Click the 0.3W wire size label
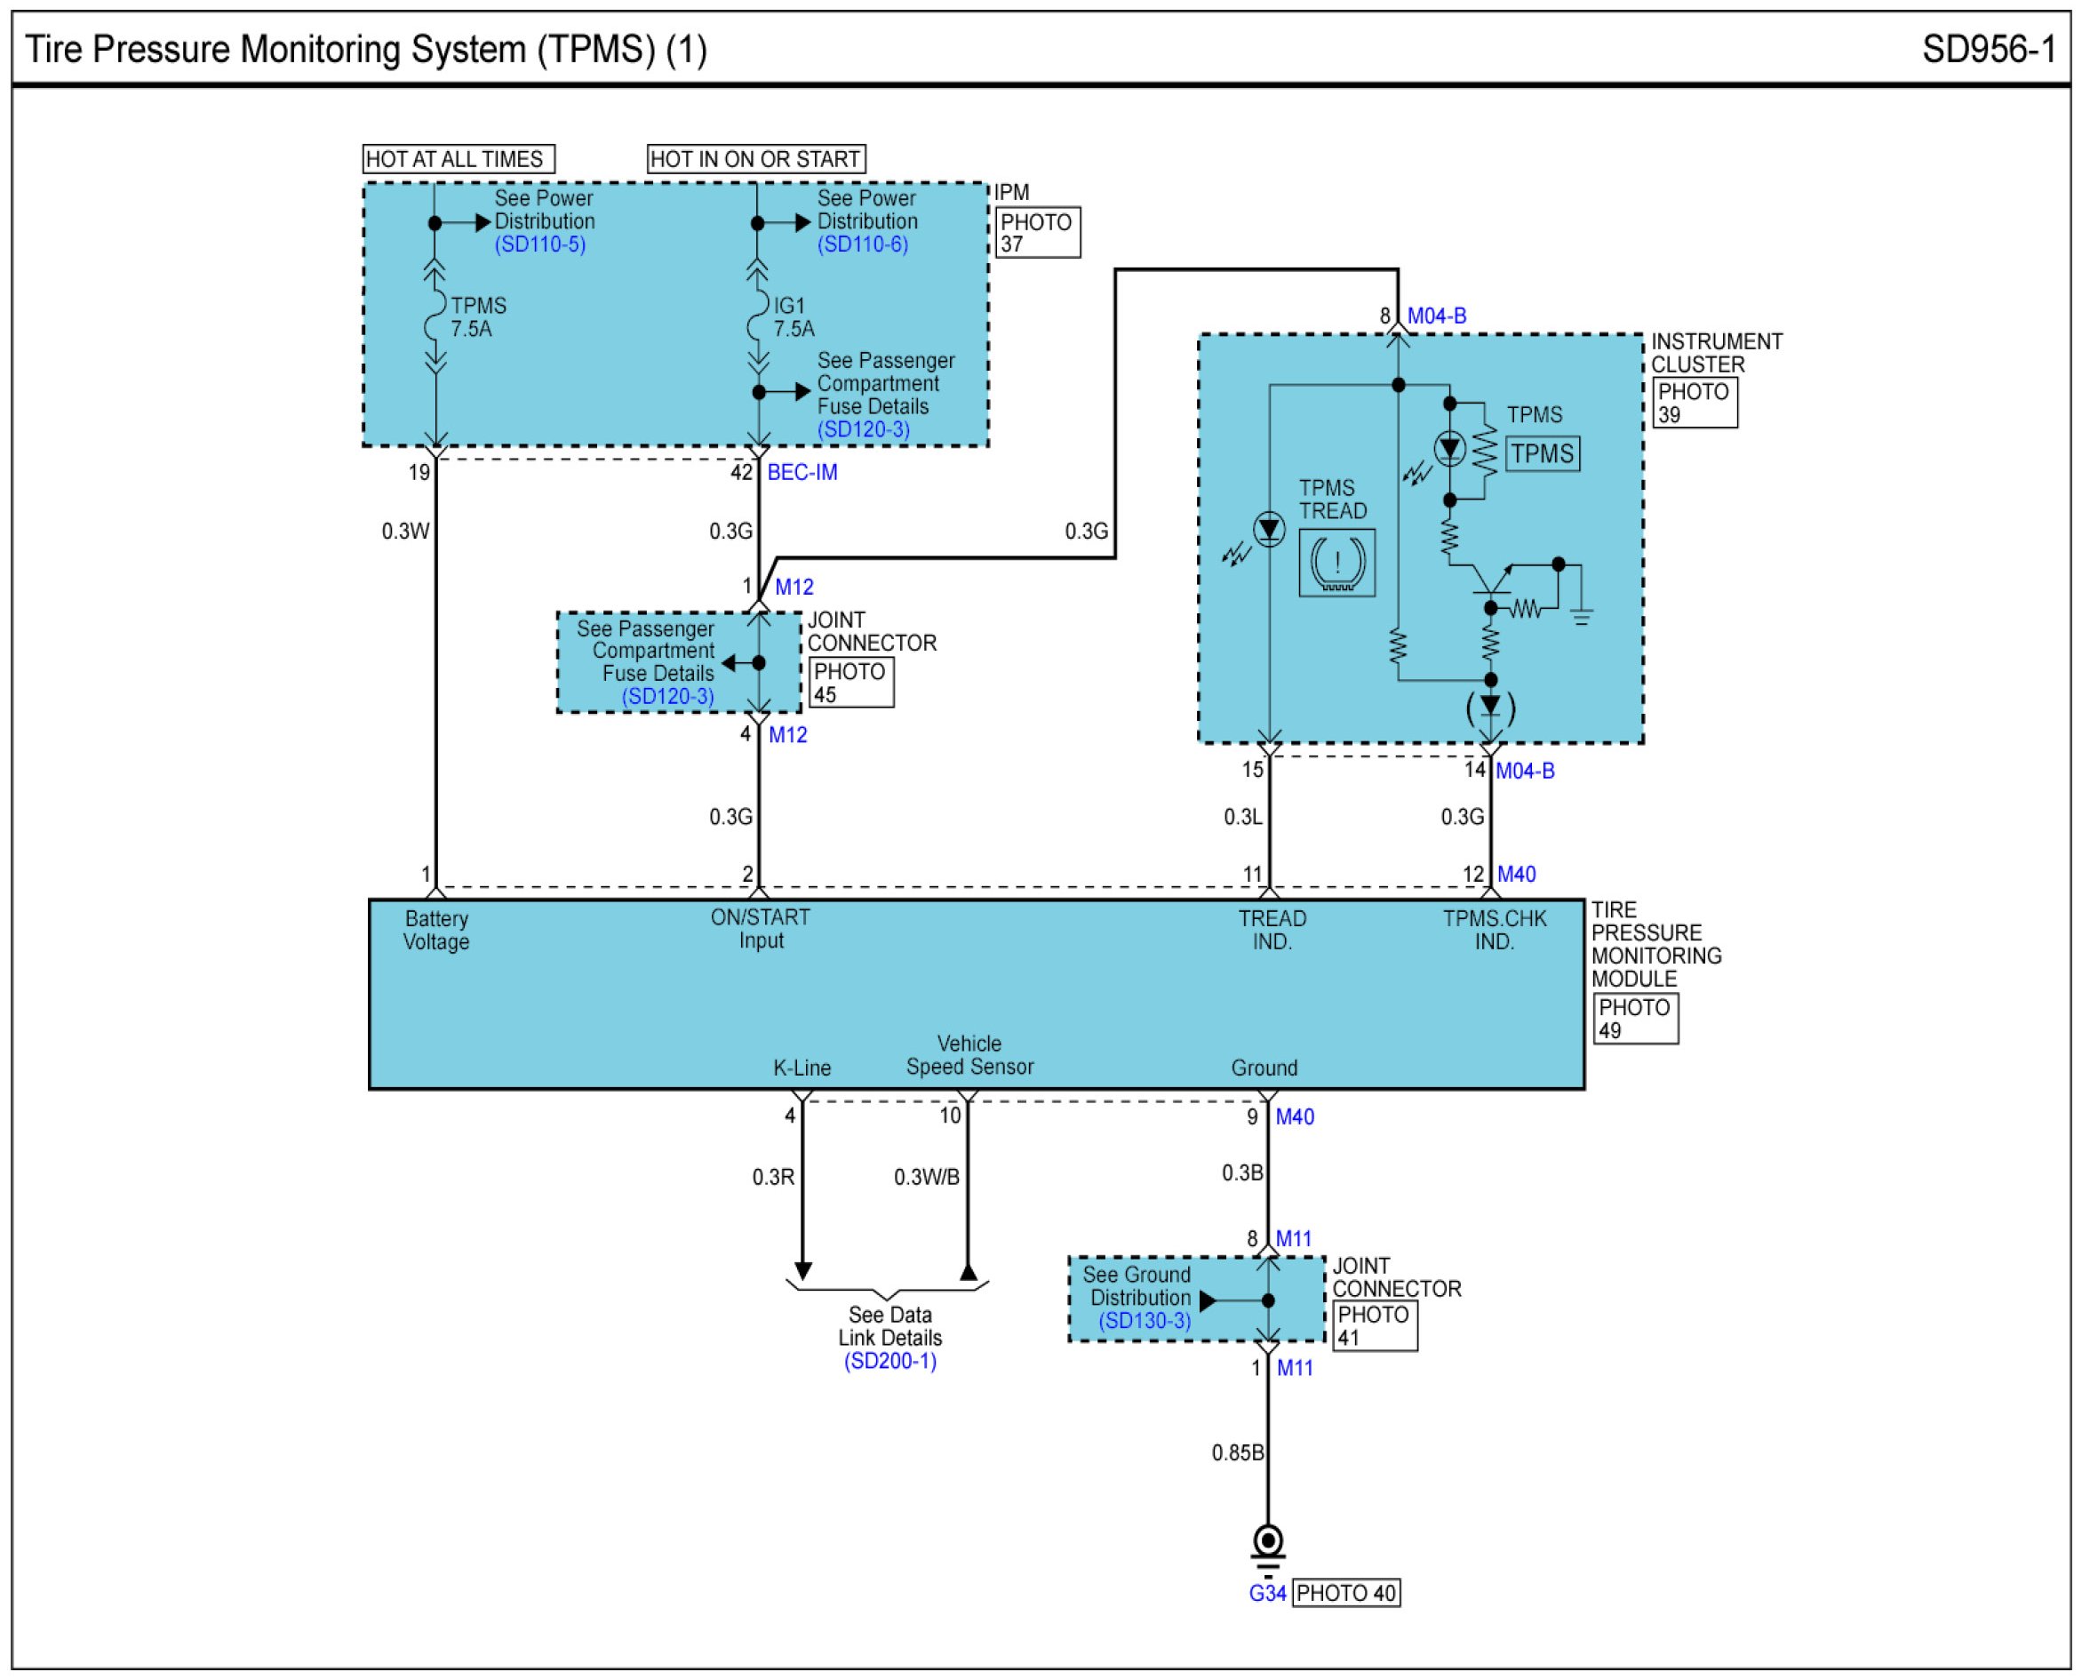This screenshot has width=2082, height=1680. (405, 532)
